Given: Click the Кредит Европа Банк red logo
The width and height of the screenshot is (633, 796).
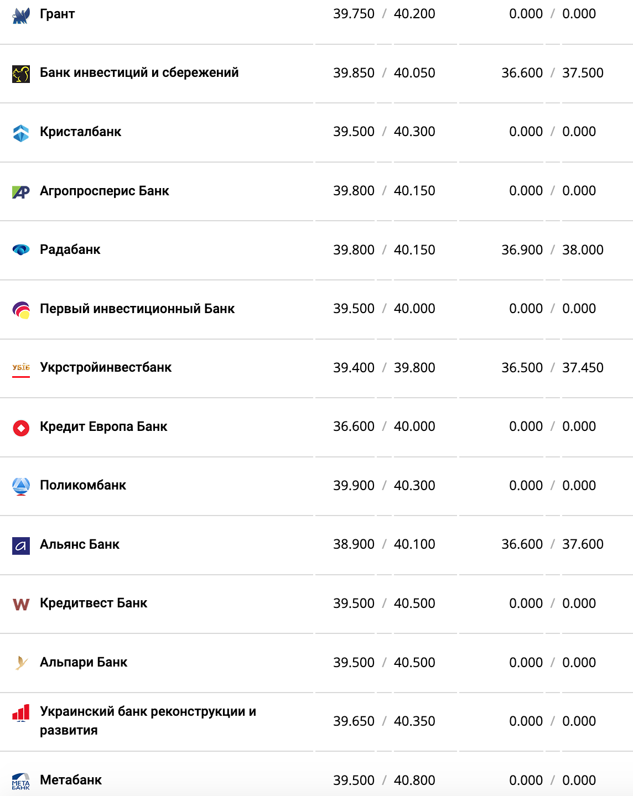Looking at the screenshot, I should [x=21, y=428].
